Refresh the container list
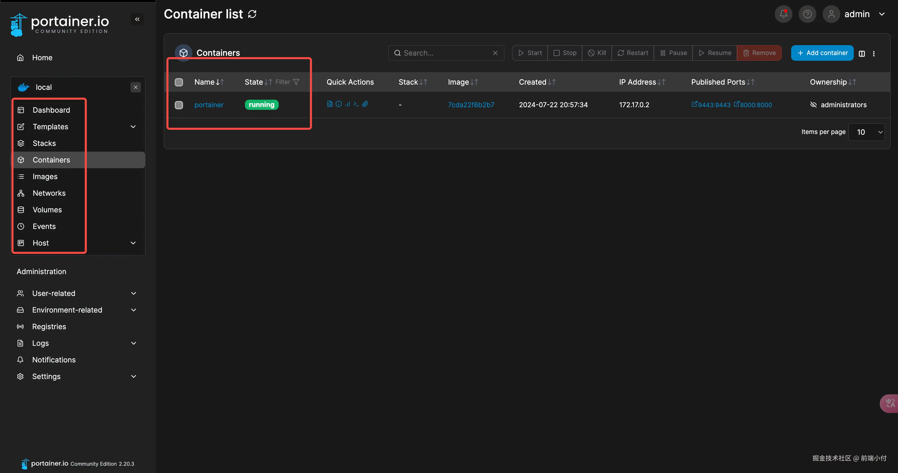This screenshot has height=473, width=898. click(x=252, y=14)
